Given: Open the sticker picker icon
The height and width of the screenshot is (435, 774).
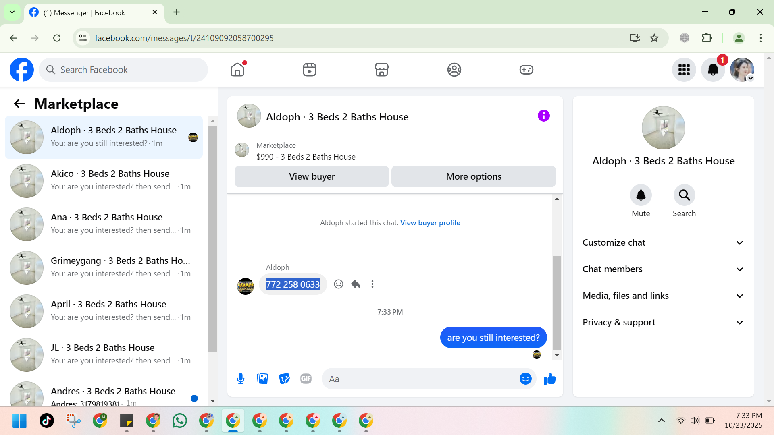Looking at the screenshot, I should click(284, 379).
